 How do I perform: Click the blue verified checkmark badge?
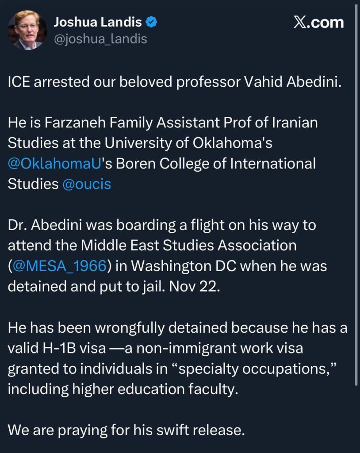[152, 22]
